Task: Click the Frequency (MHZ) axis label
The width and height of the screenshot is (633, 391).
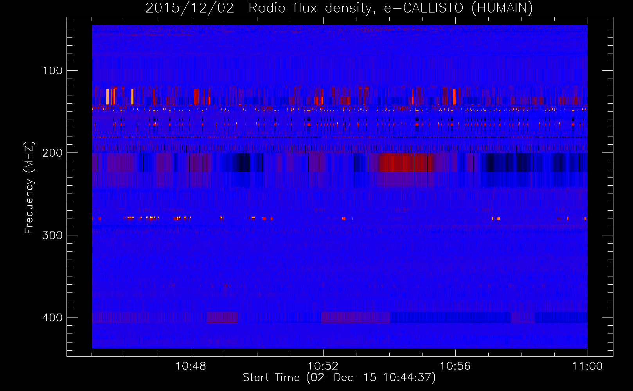Action: coord(29,188)
